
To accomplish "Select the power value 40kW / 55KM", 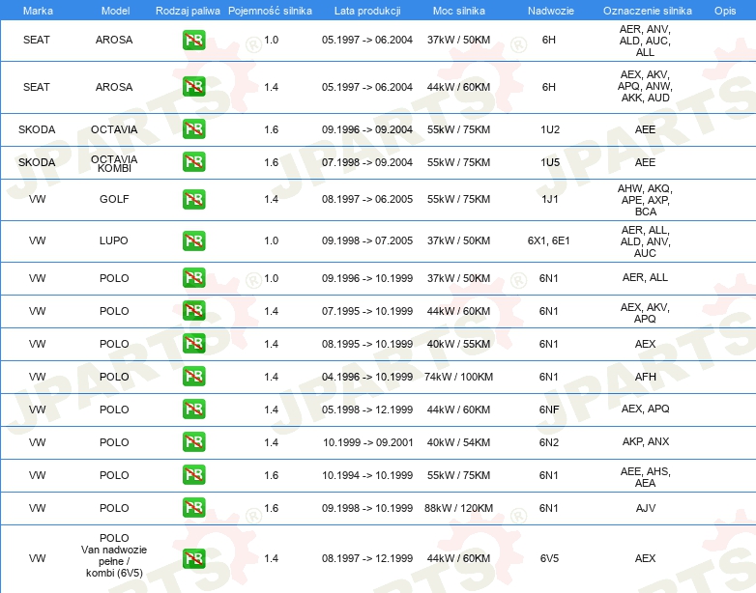I will click(458, 344).
